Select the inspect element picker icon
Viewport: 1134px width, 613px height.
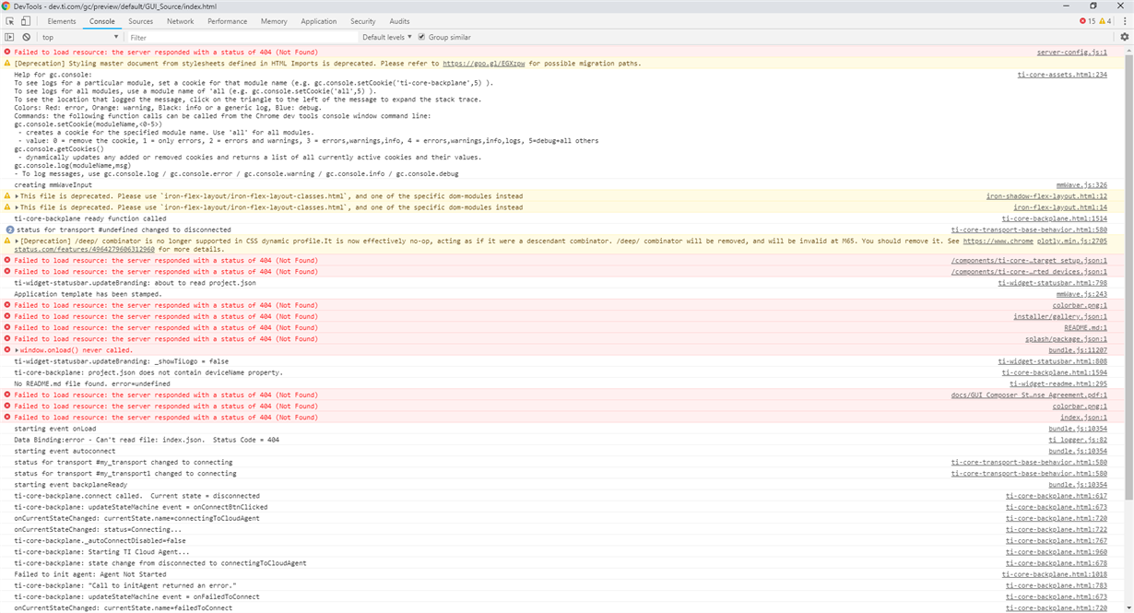10,21
